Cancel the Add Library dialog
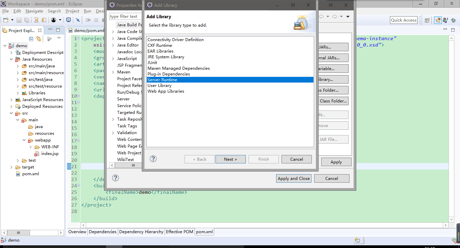This screenshot has width=460, height=248. (296, 159)
